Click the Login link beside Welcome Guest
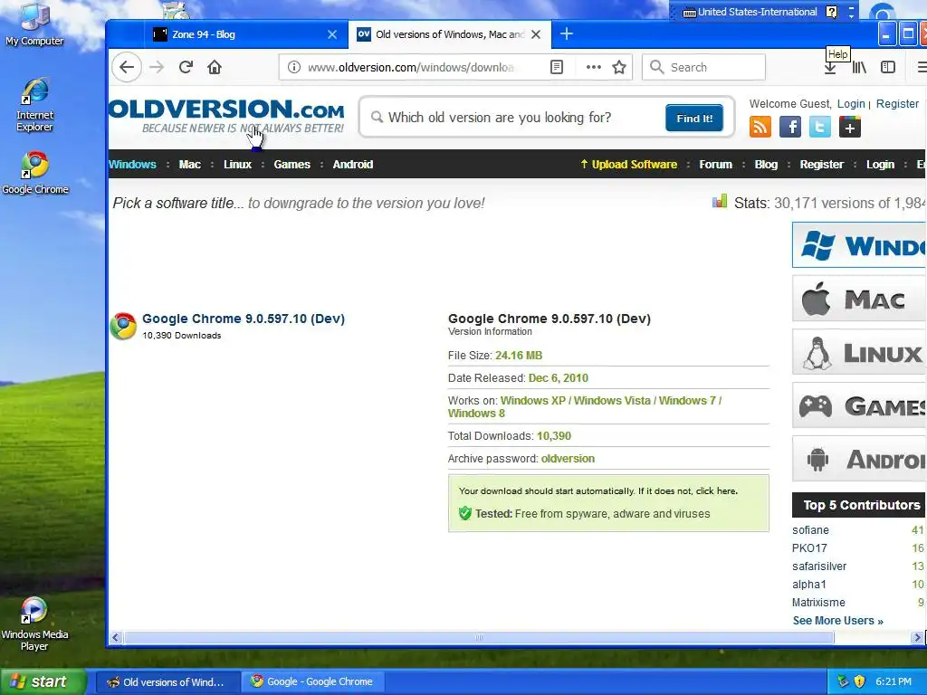 851,104
